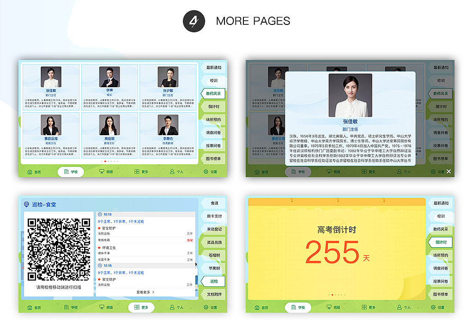Screen dimensions: 473x334
Task: Select the 学校 icon on the 高考倒计时 screen
Action: pyautogui.click(x=294, y=307)
